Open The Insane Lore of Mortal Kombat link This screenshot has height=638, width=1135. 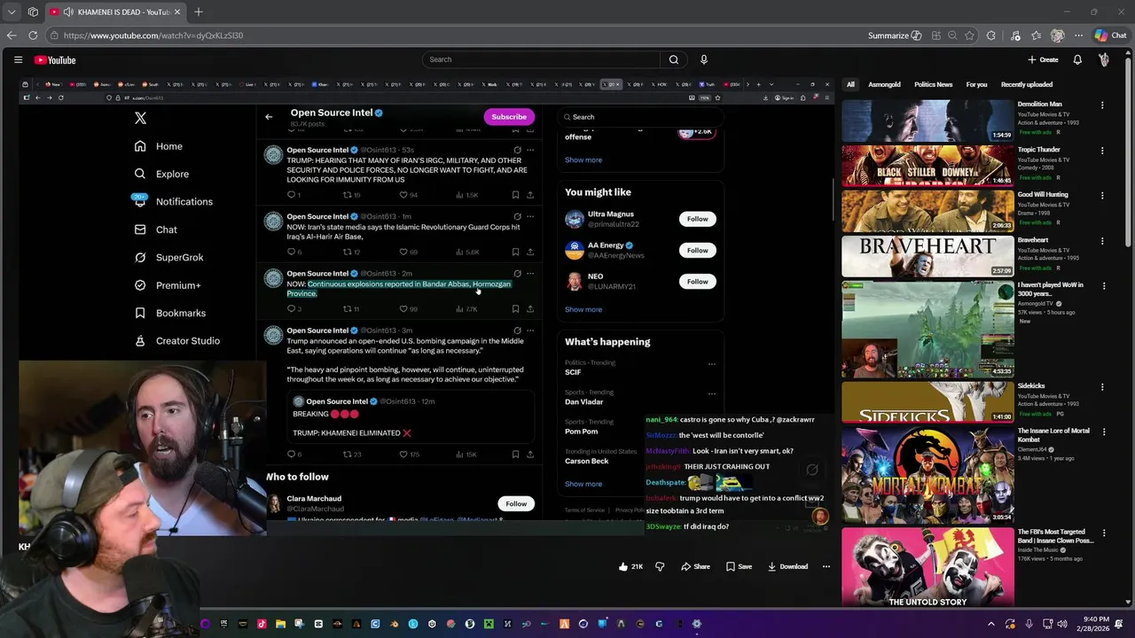(1053, 435)
